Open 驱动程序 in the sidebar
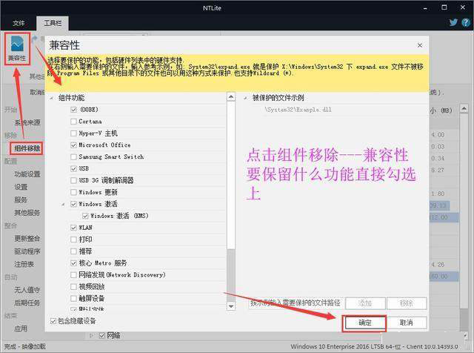 click(x=27, y=251)
